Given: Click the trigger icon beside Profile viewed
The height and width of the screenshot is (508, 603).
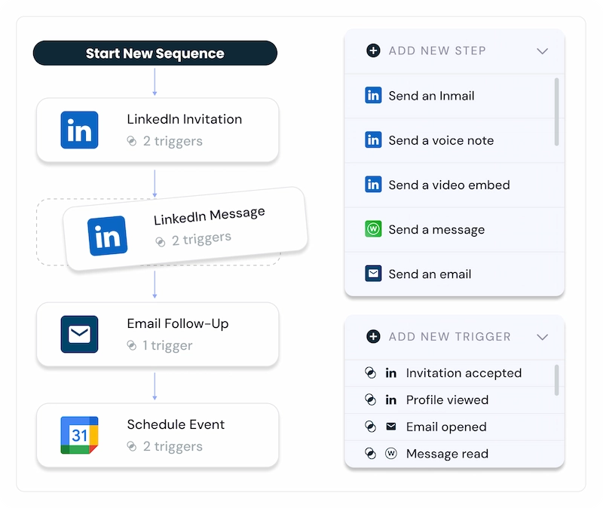Looking at the screenshot, I should (x=370, y=400).
